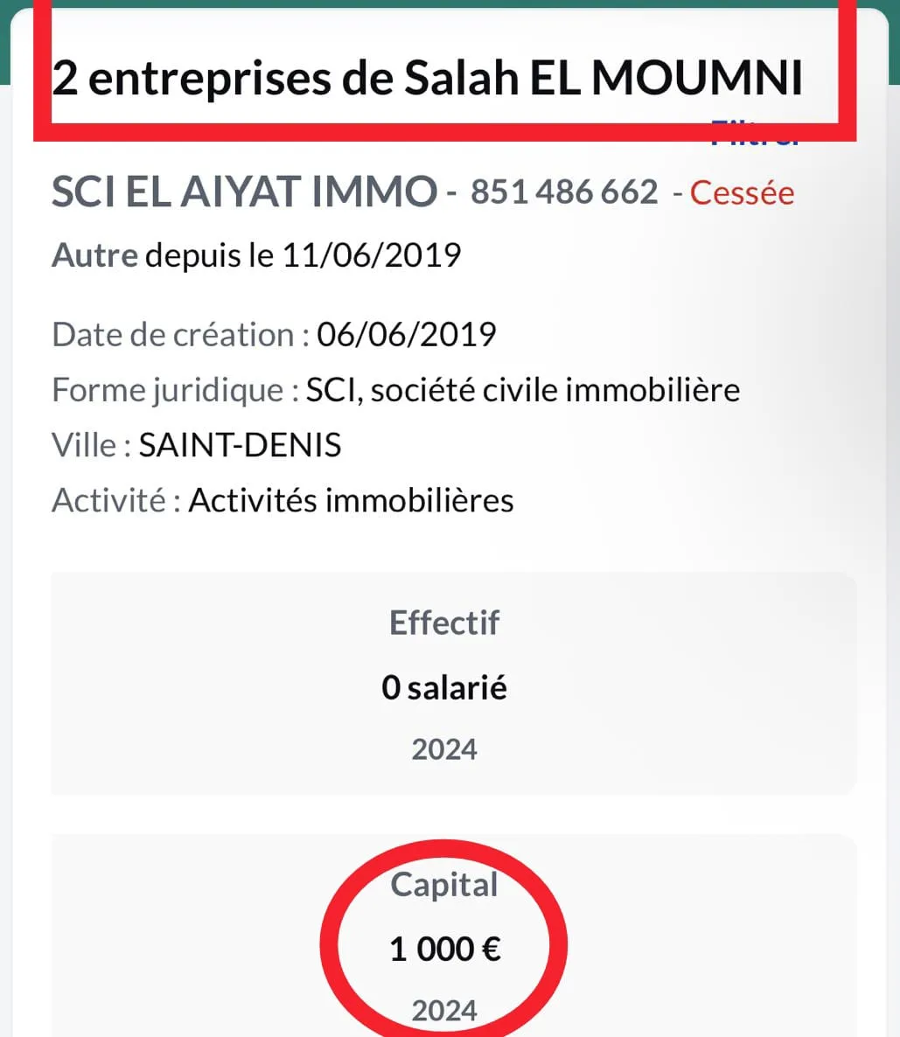The image size is (900, 1037).
Task: Click the 'Forme juridique' label
Action: [x=168, y=390]
